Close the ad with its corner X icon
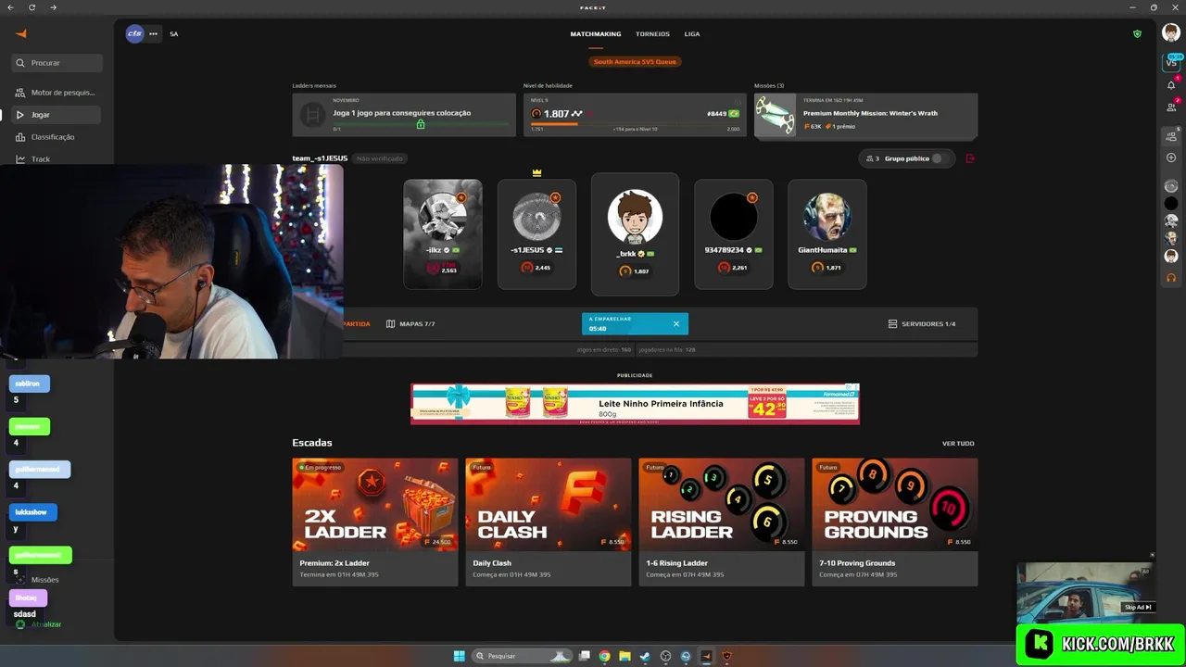 [x=855, y=387]
